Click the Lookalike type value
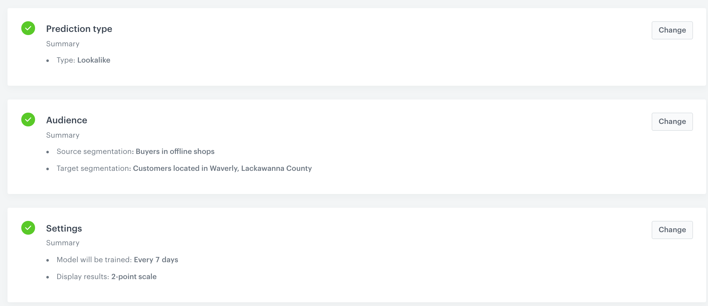Screen dimensions: 708x306 [94, 60]
